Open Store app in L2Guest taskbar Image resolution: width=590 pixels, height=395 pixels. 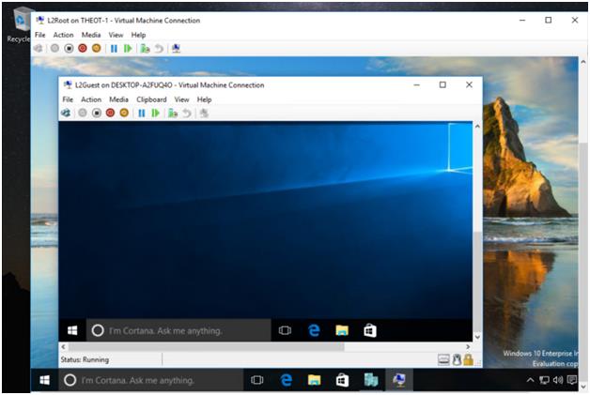(x=370, y=330)
